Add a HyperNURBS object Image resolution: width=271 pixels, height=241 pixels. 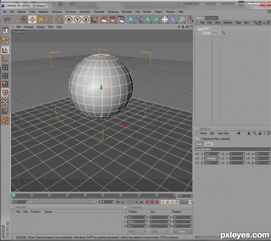[148, 20]
